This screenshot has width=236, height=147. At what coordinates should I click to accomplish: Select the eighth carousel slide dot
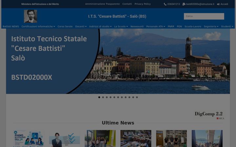pyautogui.click(x=126, y=97)
